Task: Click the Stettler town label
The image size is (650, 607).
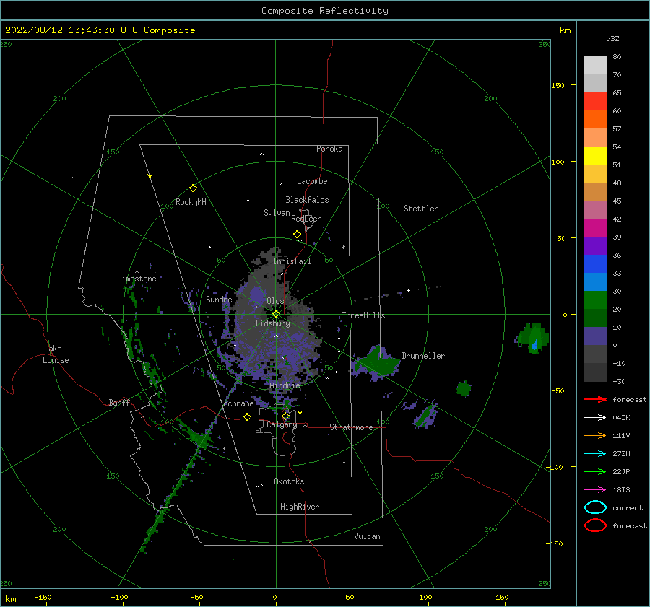Action: (x=421, y=209)
